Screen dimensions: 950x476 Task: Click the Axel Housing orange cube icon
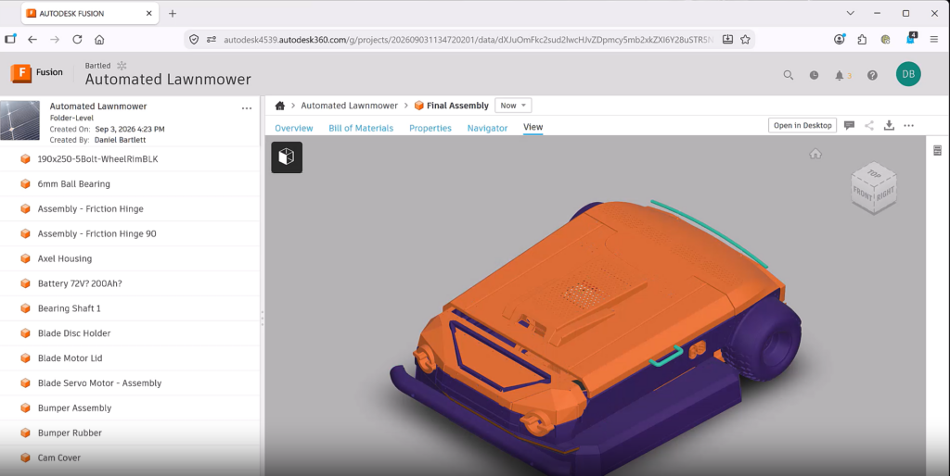[25, 258]
